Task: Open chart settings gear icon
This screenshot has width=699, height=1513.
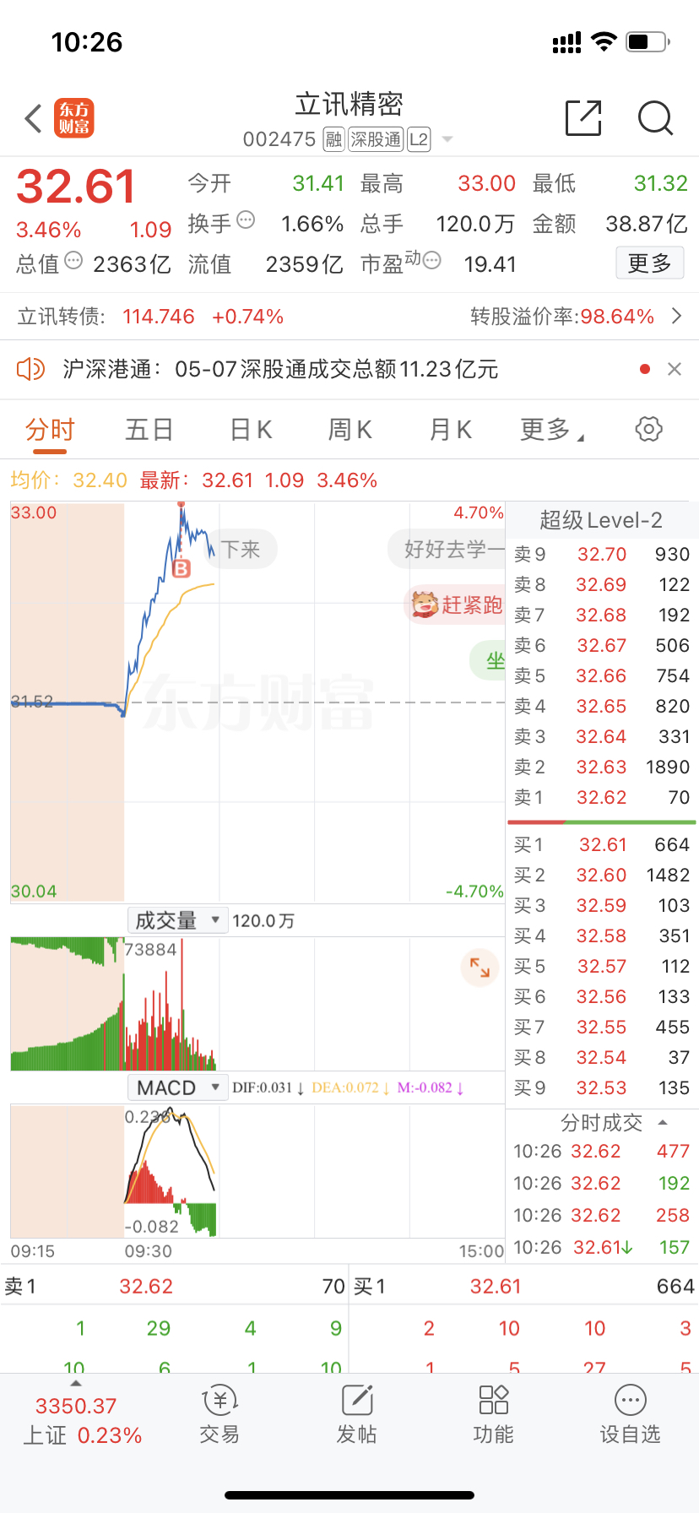Action: pyautogui.click(x=648, y=429)
